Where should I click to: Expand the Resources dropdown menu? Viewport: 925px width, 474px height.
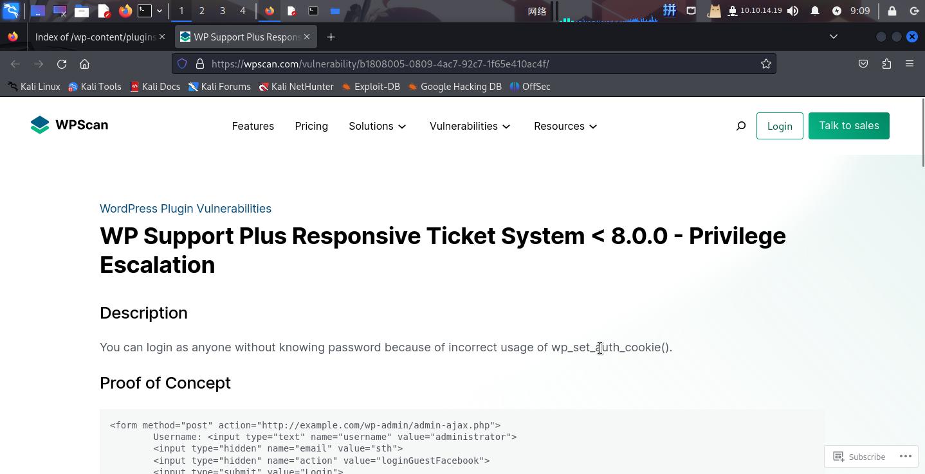click(565, 126)
